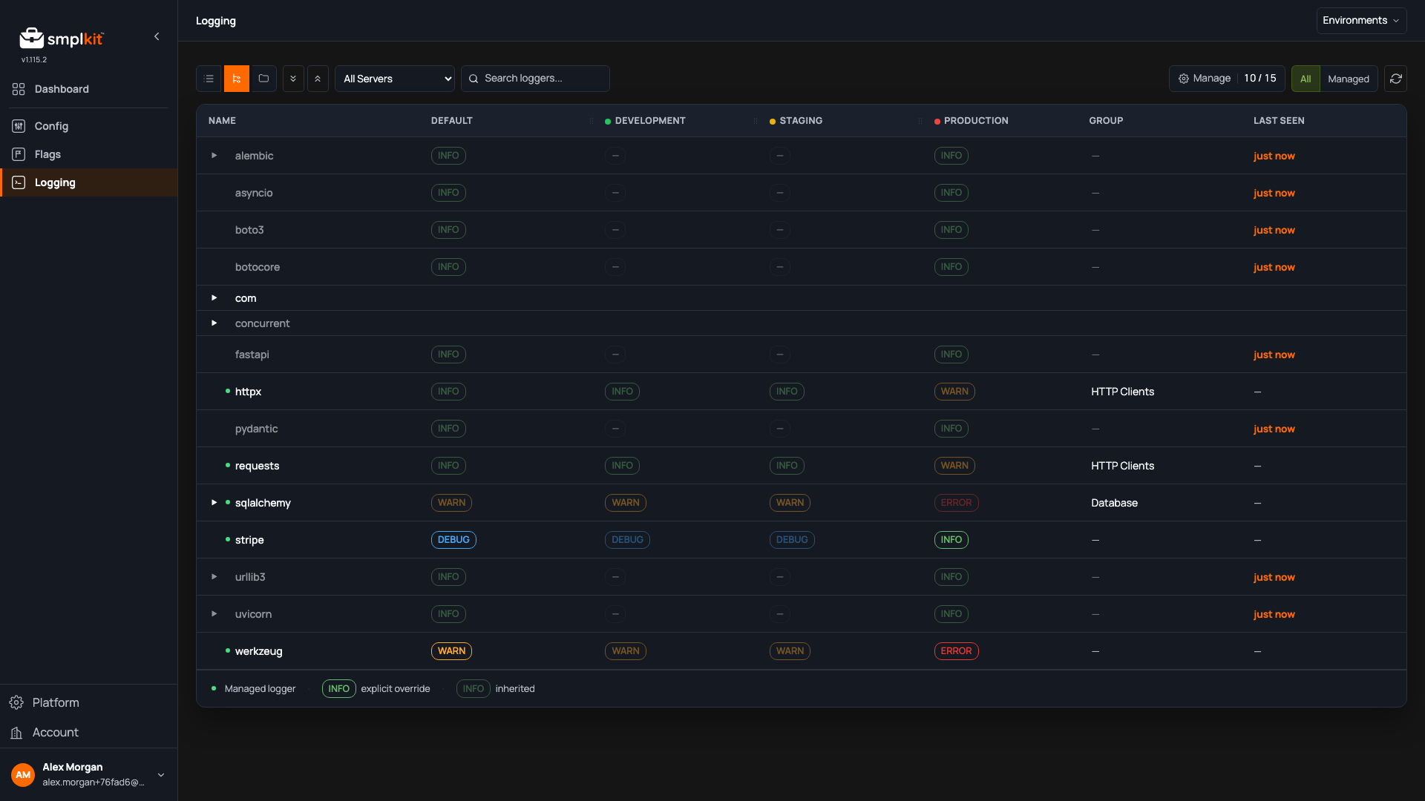Click stripe default DEBUG level

point(453,540)
